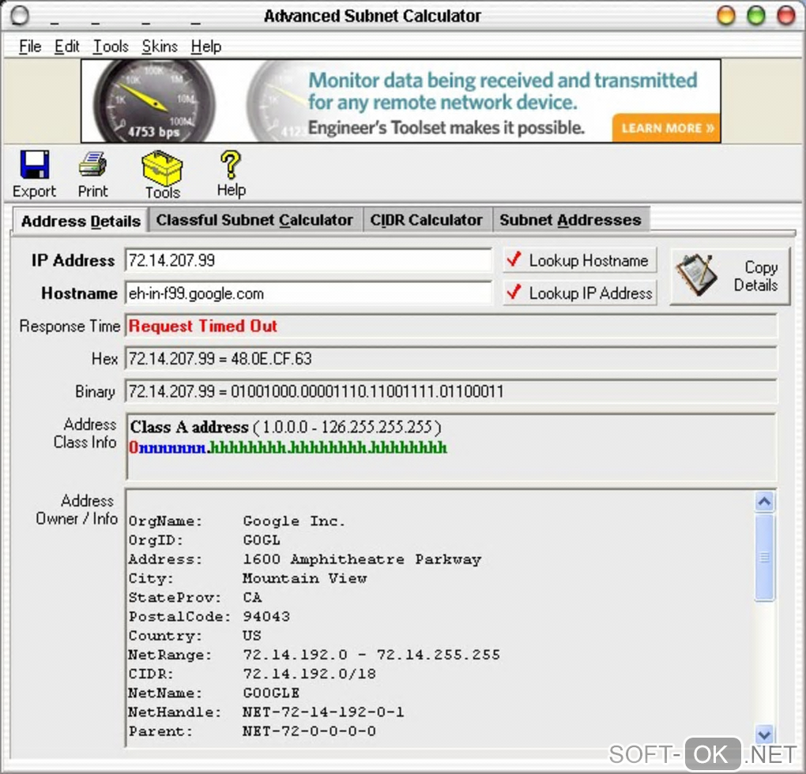Open the File menu
Viewport: 806px width, 774px height.
click(30, 47)
